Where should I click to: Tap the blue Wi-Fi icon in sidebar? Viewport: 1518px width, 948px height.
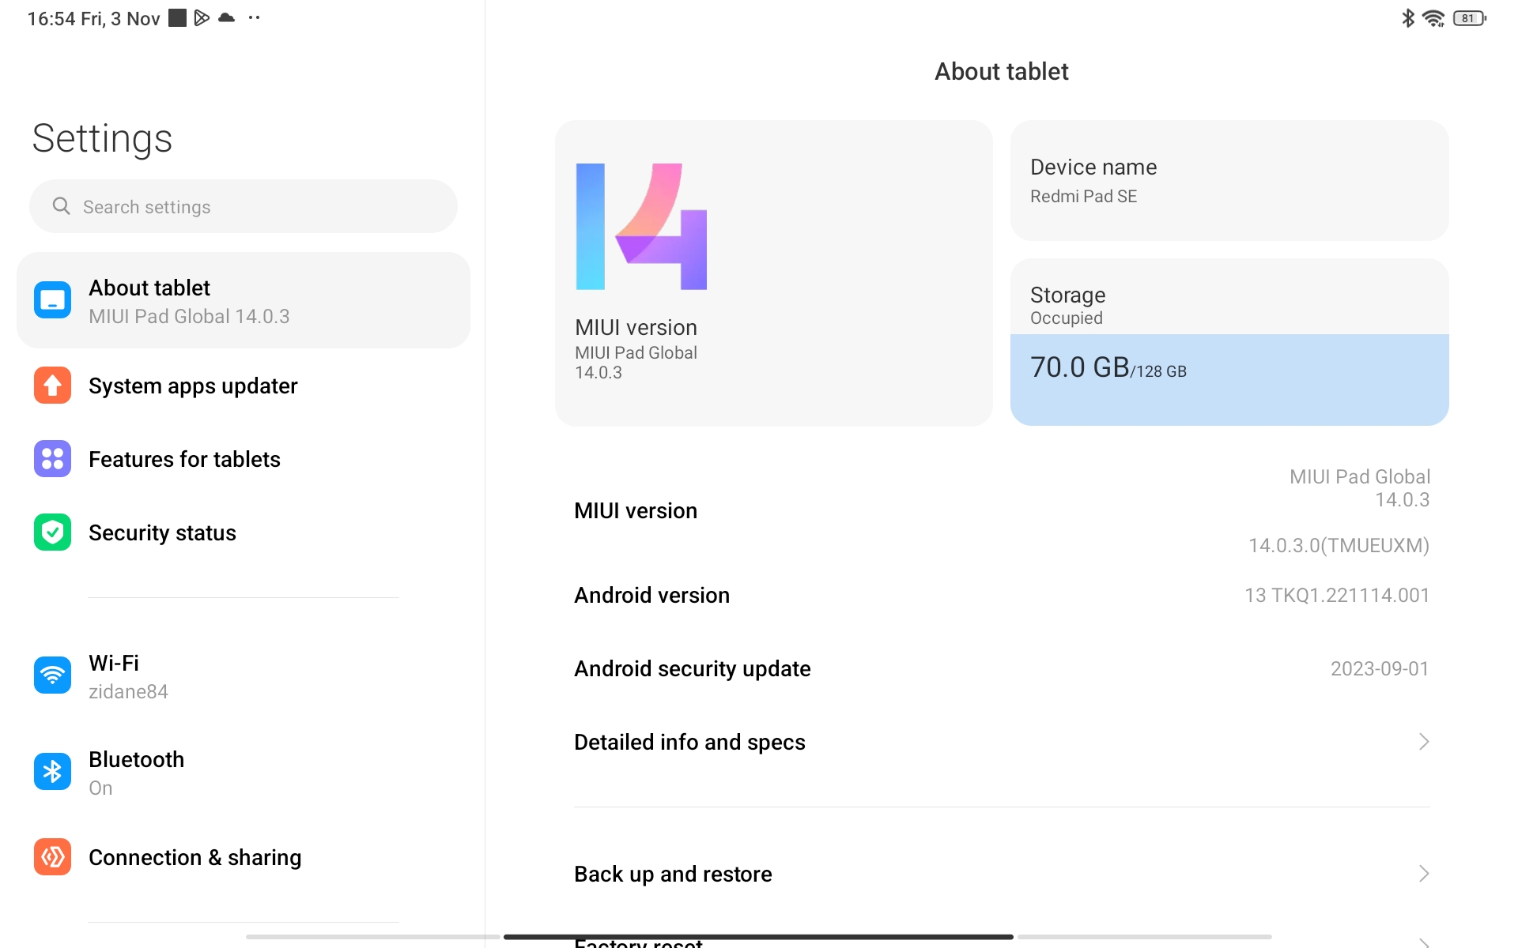(x=52, y=676)
